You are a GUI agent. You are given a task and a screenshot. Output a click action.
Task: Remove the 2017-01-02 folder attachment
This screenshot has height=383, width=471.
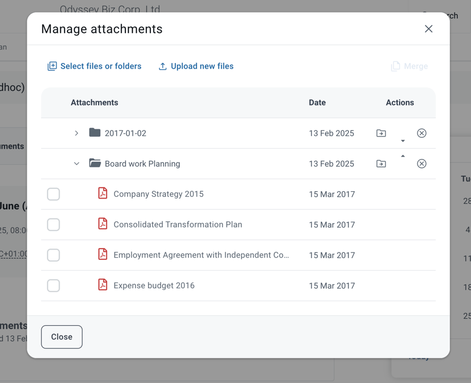coord(422,133)
